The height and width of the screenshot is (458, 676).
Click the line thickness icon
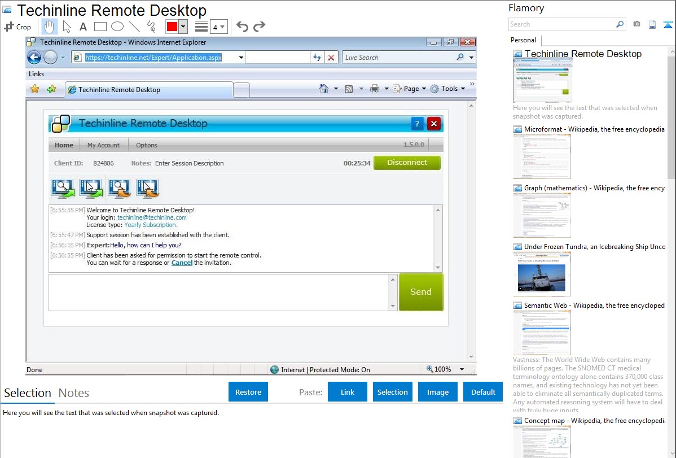[x=201, y=27]
